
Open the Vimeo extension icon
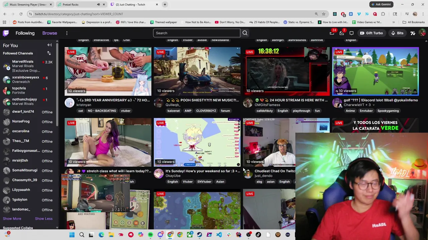(x=359, y=14)
